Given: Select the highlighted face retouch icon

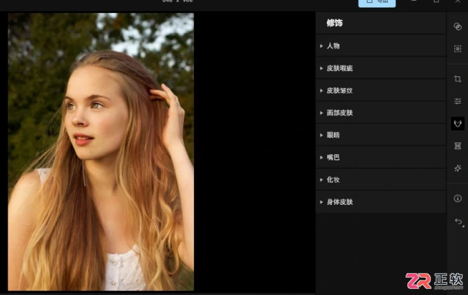Looking at the screenshot, I should tap(457, 124).
